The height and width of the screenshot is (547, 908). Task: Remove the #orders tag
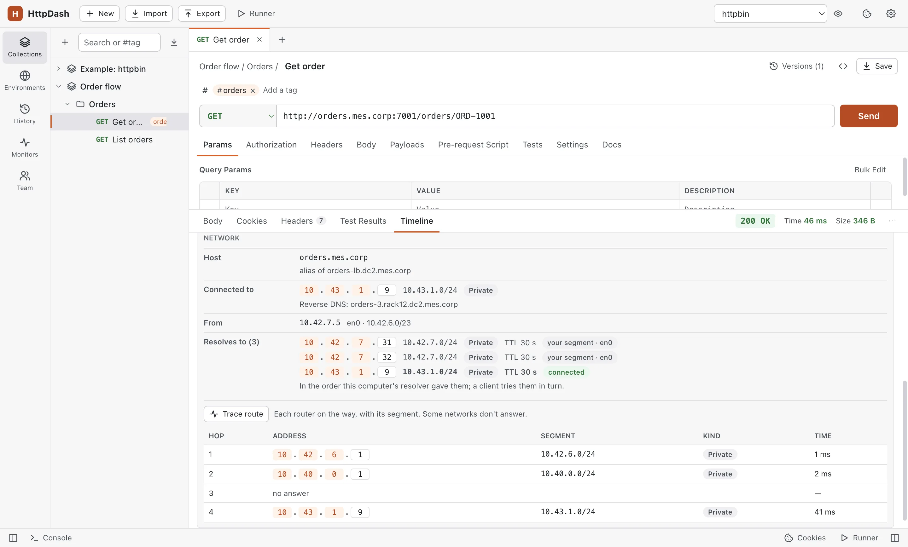point(253,91)
